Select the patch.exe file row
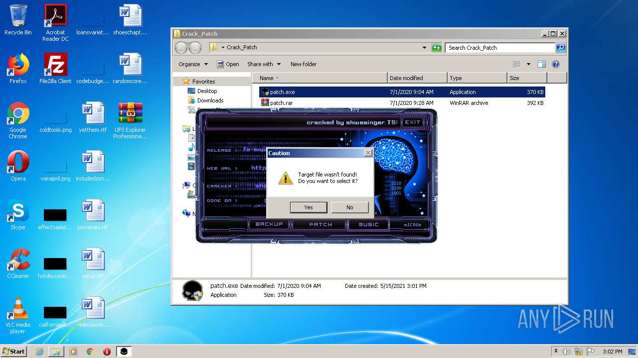Viewport: 638px width, 358px height. click(402, 92)
